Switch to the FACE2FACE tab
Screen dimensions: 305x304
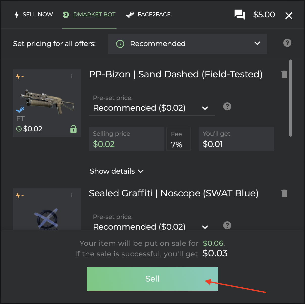(148, 15)
